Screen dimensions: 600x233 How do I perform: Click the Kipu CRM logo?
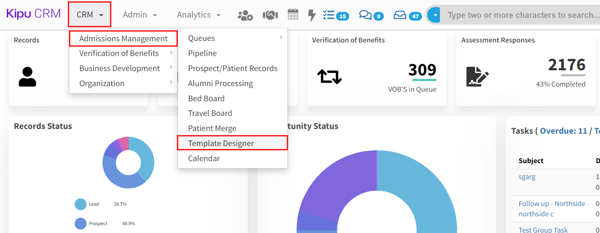[x=33, y=14]
